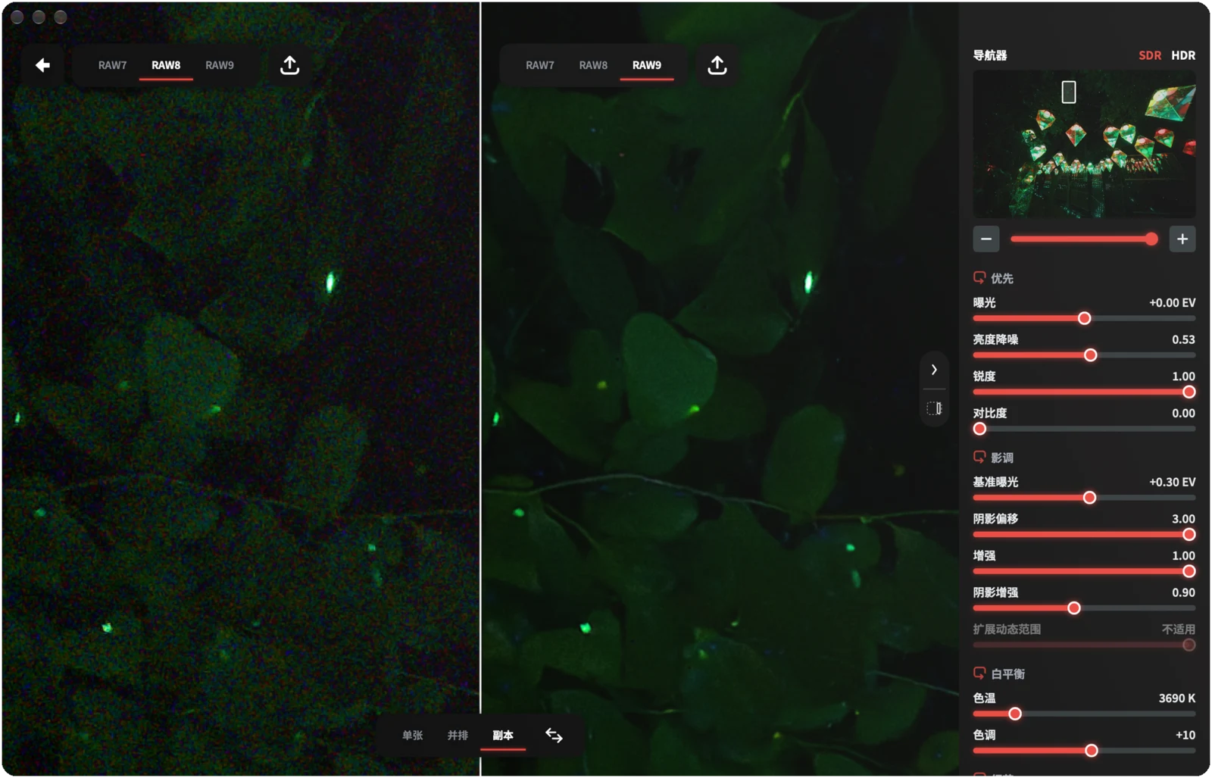Adjust the navigator zoom slider

point(1084,239)
